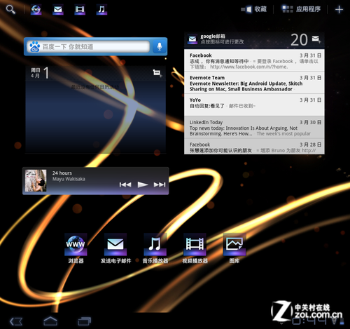Open music shortcut in top bar
Image resolution: width=350 pixels, height=329 pixels.
[x=101, y=10]
